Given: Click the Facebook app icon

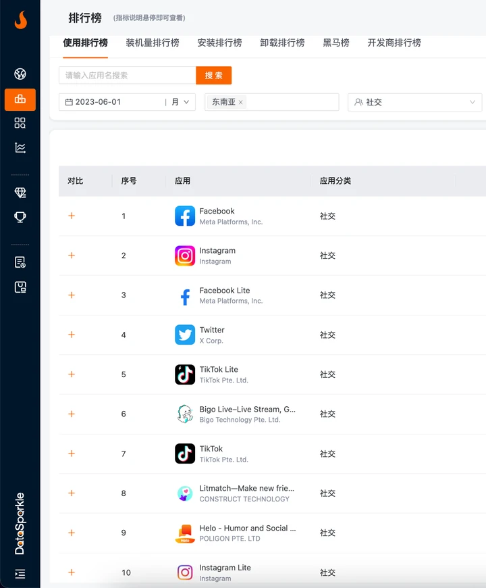Looking at the screenshot, I should [x=185, y=216].
